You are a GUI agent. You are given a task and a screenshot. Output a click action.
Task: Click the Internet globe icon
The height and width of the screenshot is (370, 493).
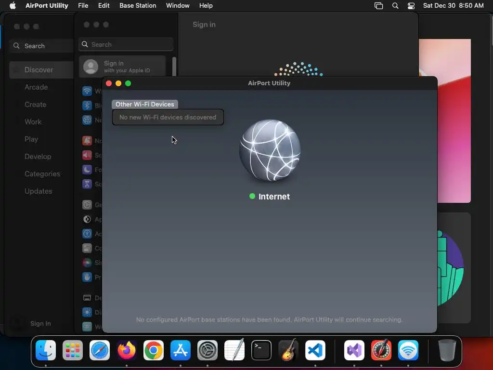click(270, 150)
